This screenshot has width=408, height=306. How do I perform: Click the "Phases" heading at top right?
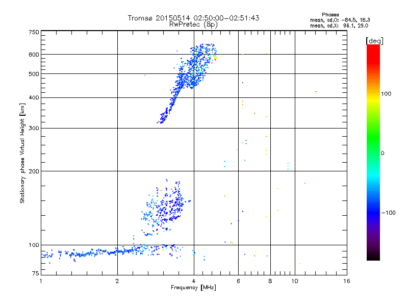pyautogui.click(x=330, y=15)
